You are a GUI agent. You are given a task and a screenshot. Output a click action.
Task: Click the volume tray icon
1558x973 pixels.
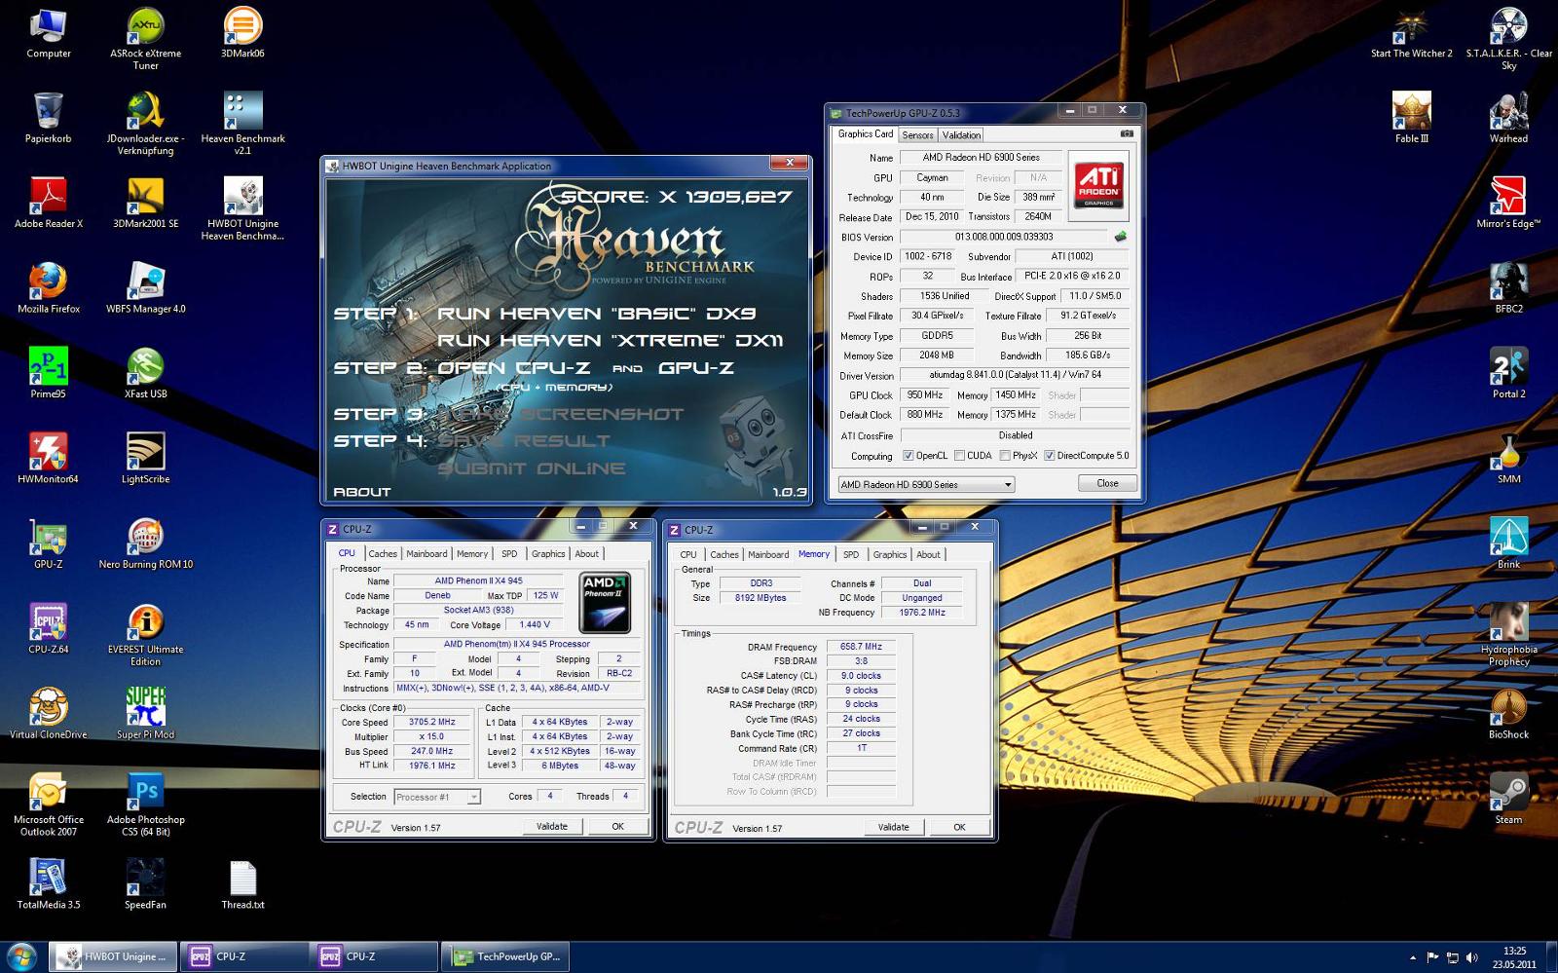click(x=1471, y=957)
